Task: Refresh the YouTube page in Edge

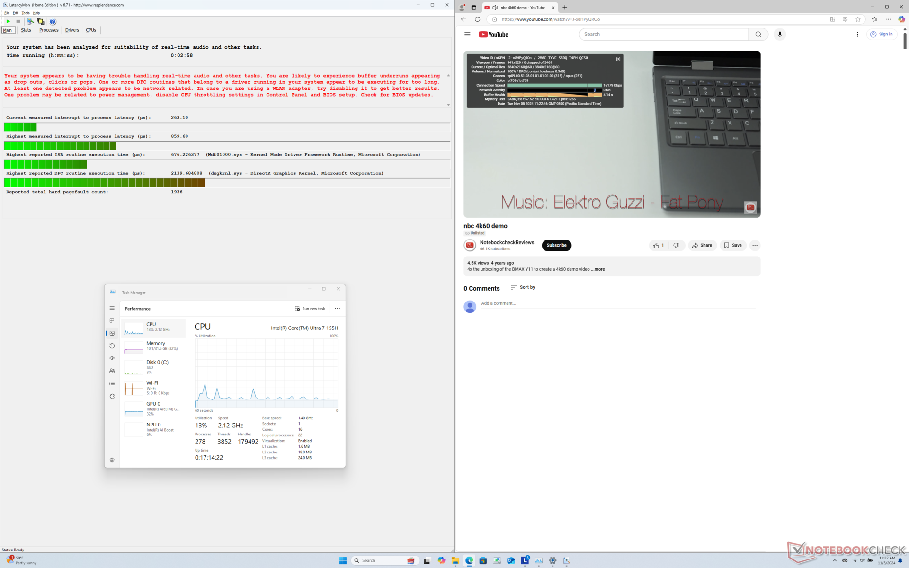Action: pos(477,19)
